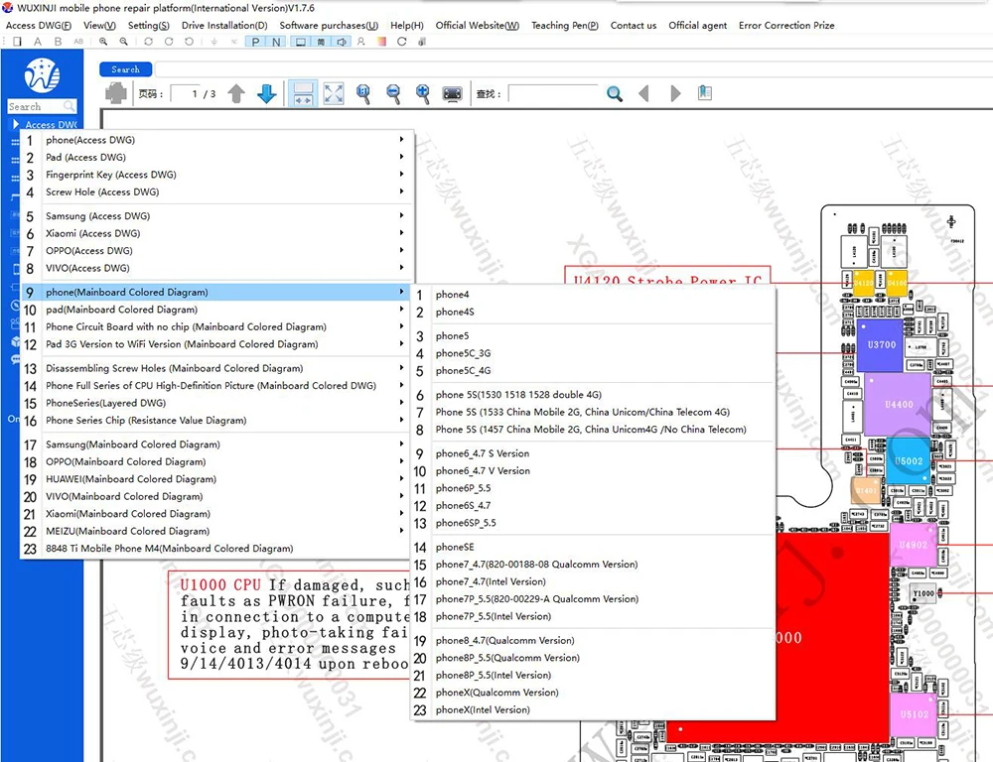Click Error Correction Prize in menu bar
Screen dimensions: 993x762
pyautogui.click(x=786, y=26)
